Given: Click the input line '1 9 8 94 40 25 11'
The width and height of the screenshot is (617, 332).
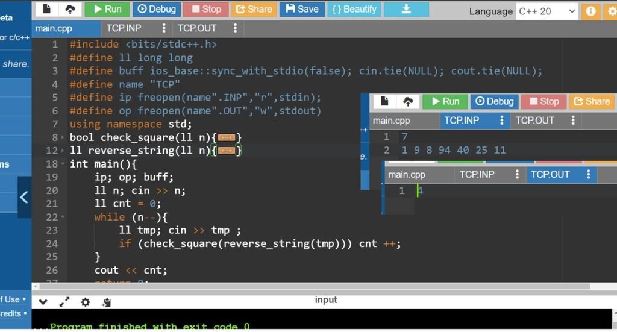Looking at the screenshot, I should (x=454, y=150).
